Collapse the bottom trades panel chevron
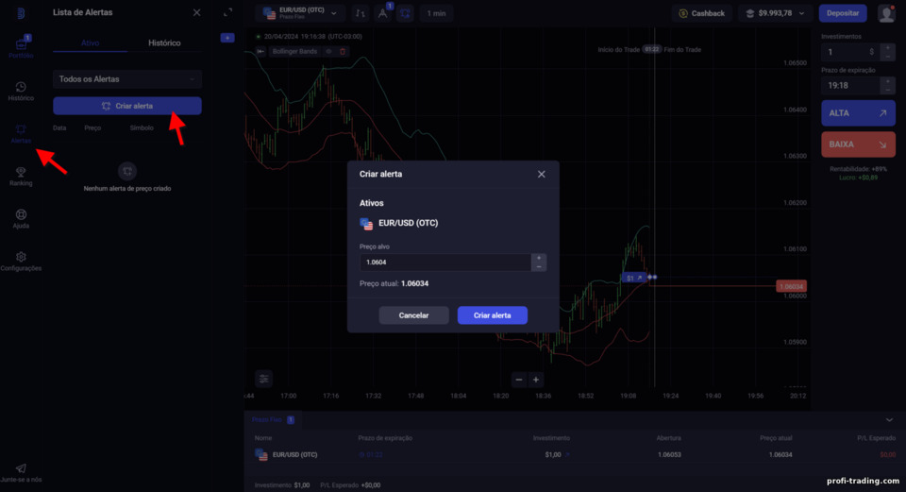906x492 pixels. click(x=889, y=419)
